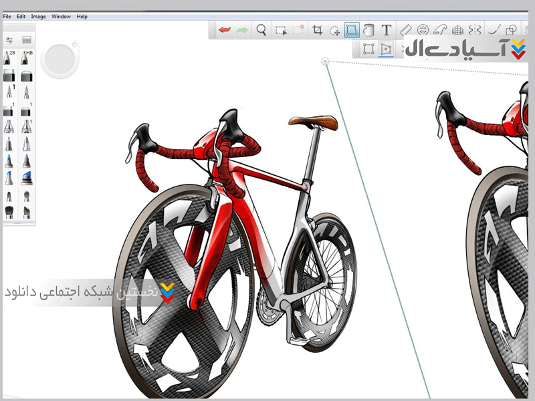The width and height of the screenshot is (535, 401).
Task: Open the Window menu
Action: click(x=61, y=15)
